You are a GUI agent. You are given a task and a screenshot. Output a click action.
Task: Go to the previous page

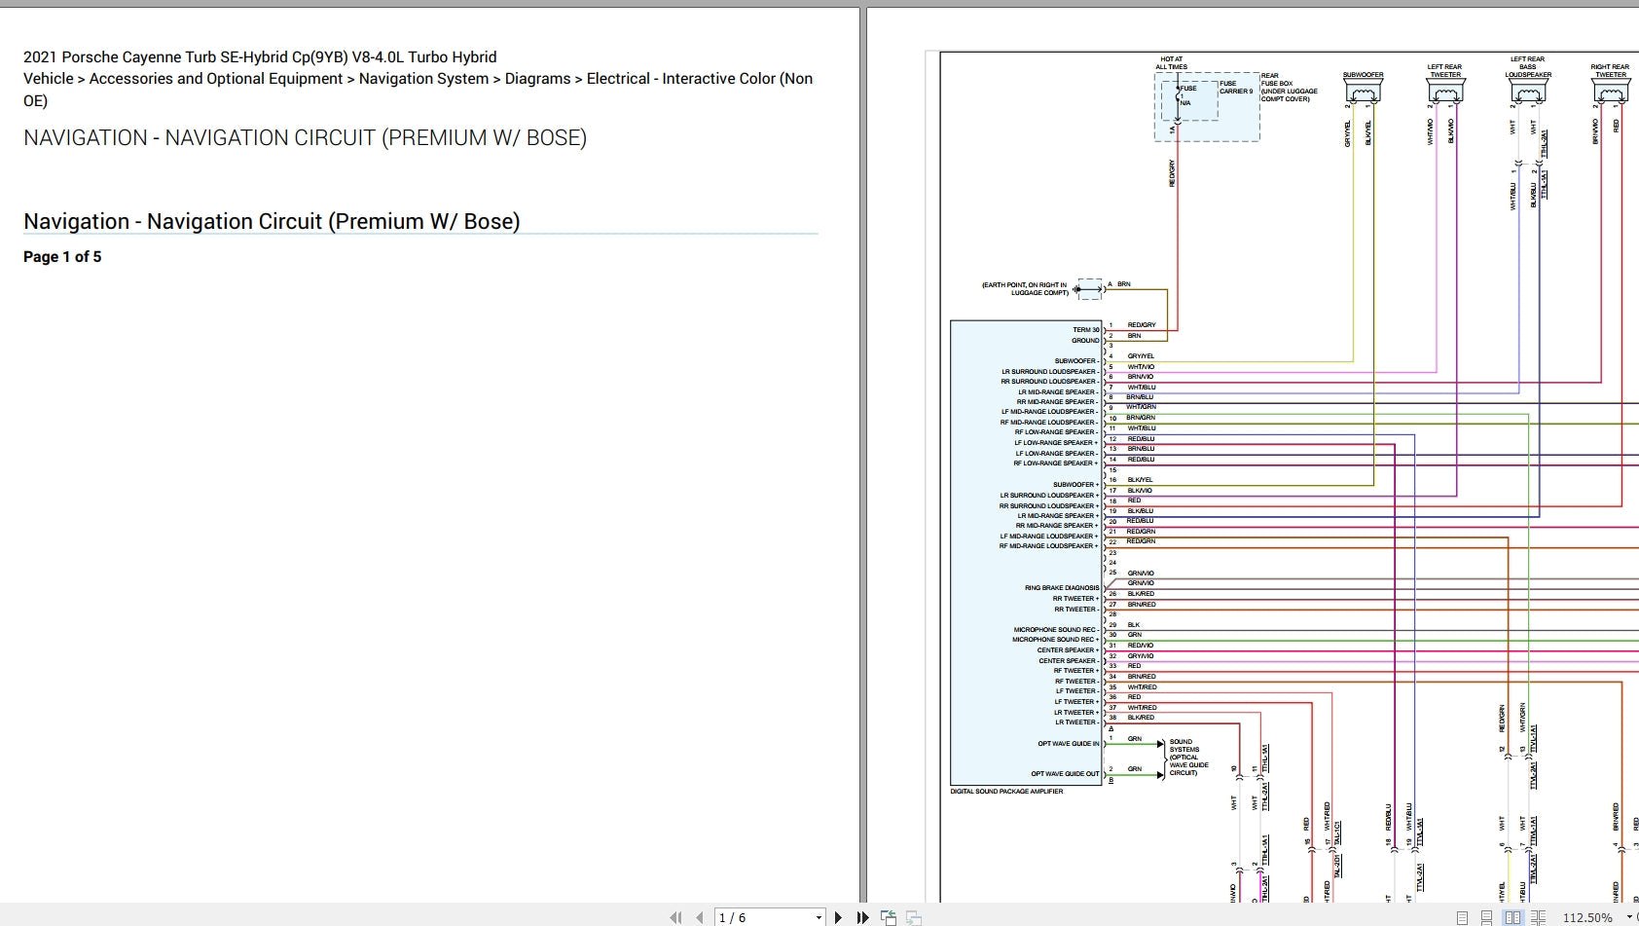click(x=700, y=917)
